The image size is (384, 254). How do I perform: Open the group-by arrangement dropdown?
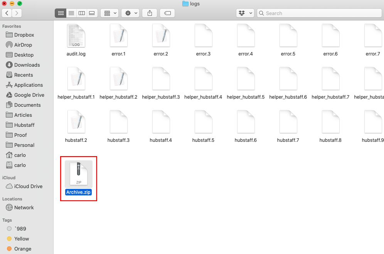coord(110,13)
